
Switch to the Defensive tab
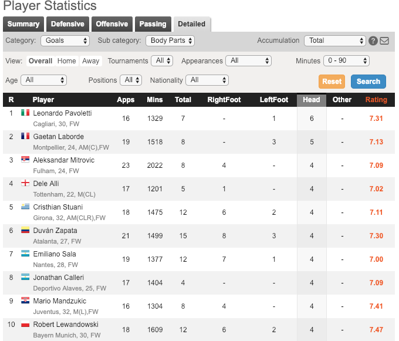[67, 24]
